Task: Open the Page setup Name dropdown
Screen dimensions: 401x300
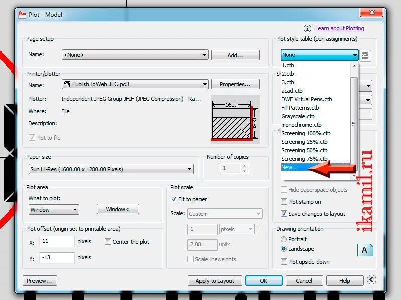Action: coord(135,55)
